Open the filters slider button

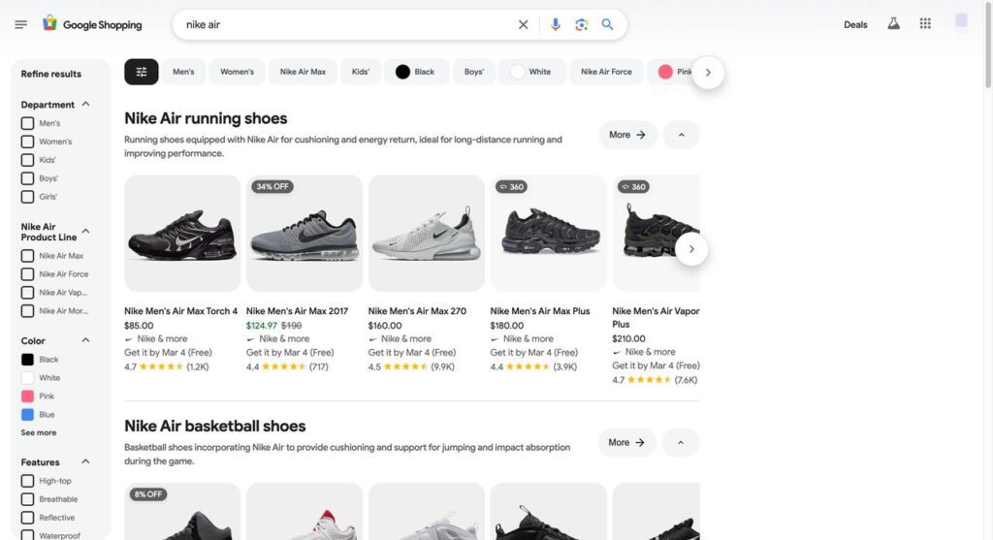click(142, 72)
